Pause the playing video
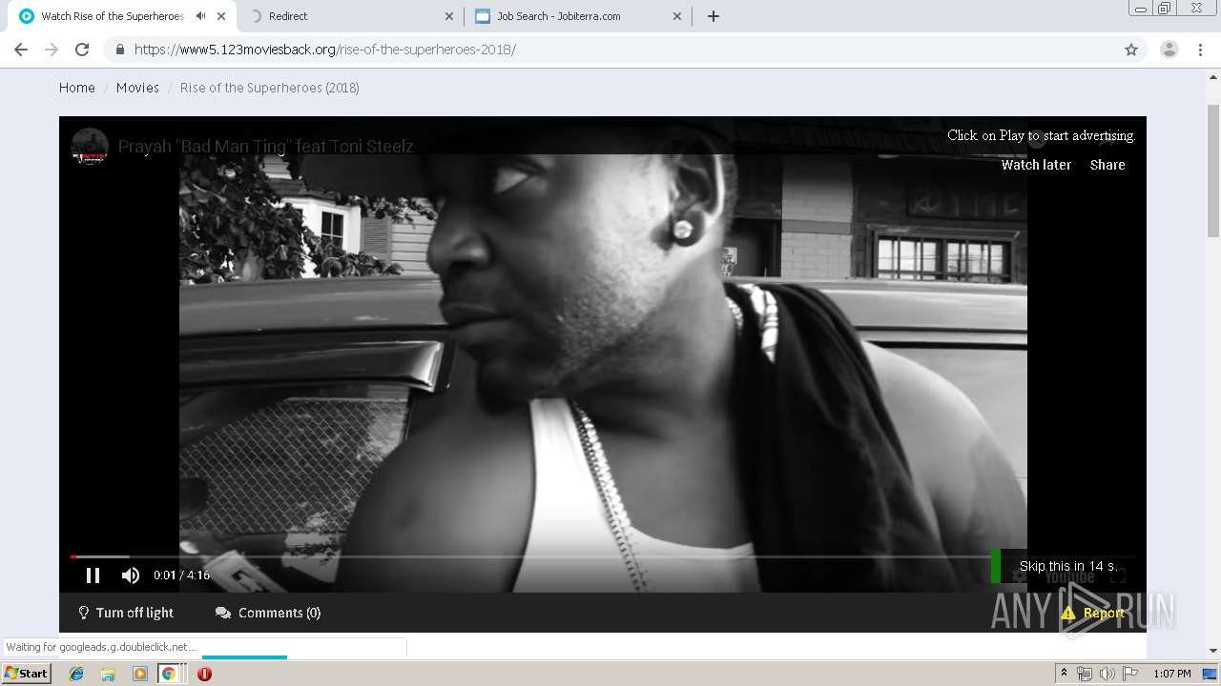 pyautogui.click(x=93, y=575)
